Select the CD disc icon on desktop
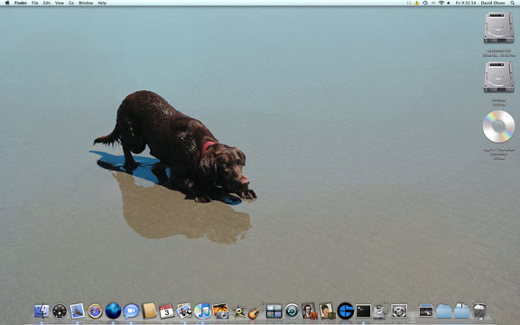The image size is (520, 325). point(498,126)
